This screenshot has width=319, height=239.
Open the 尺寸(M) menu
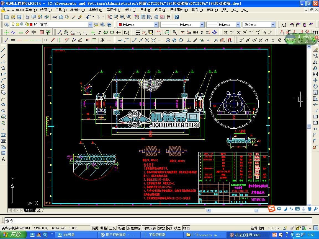146,10
